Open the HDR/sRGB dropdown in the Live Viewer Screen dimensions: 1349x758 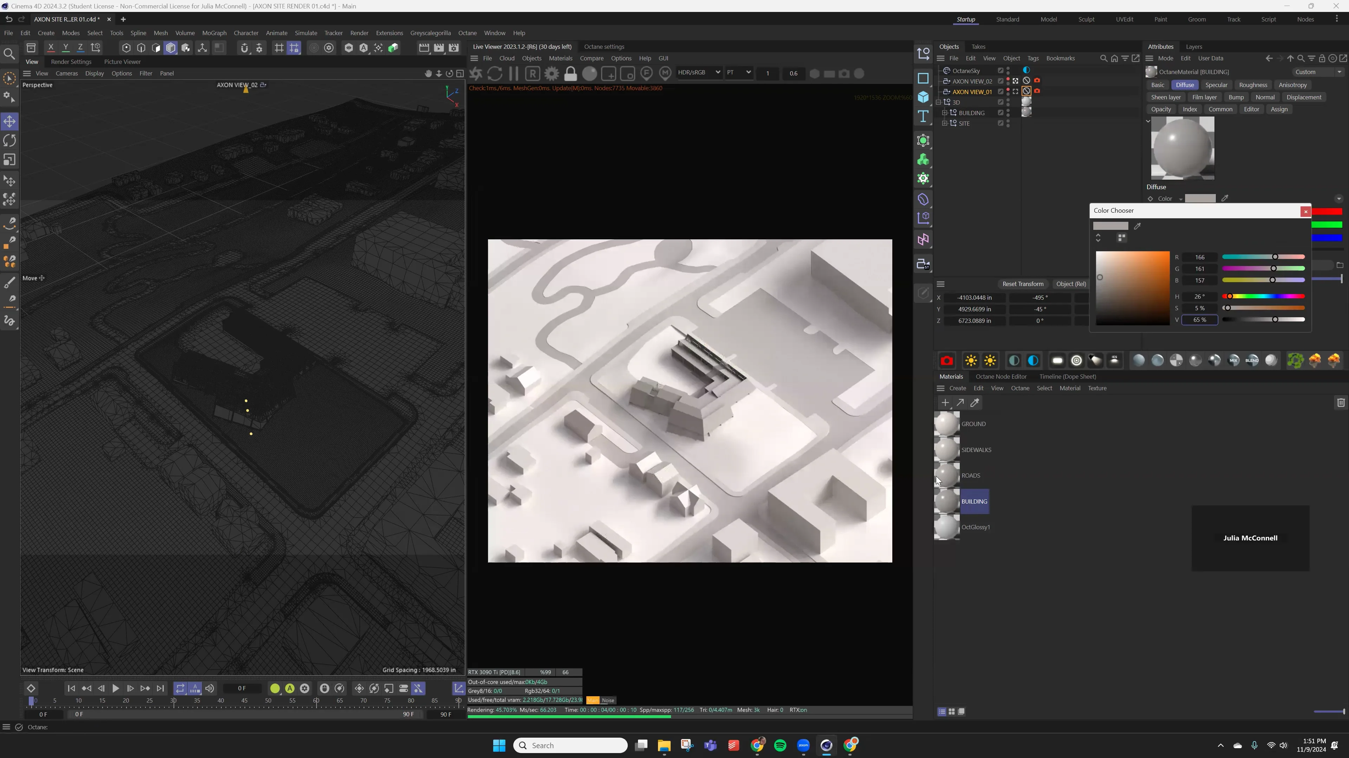699,72
